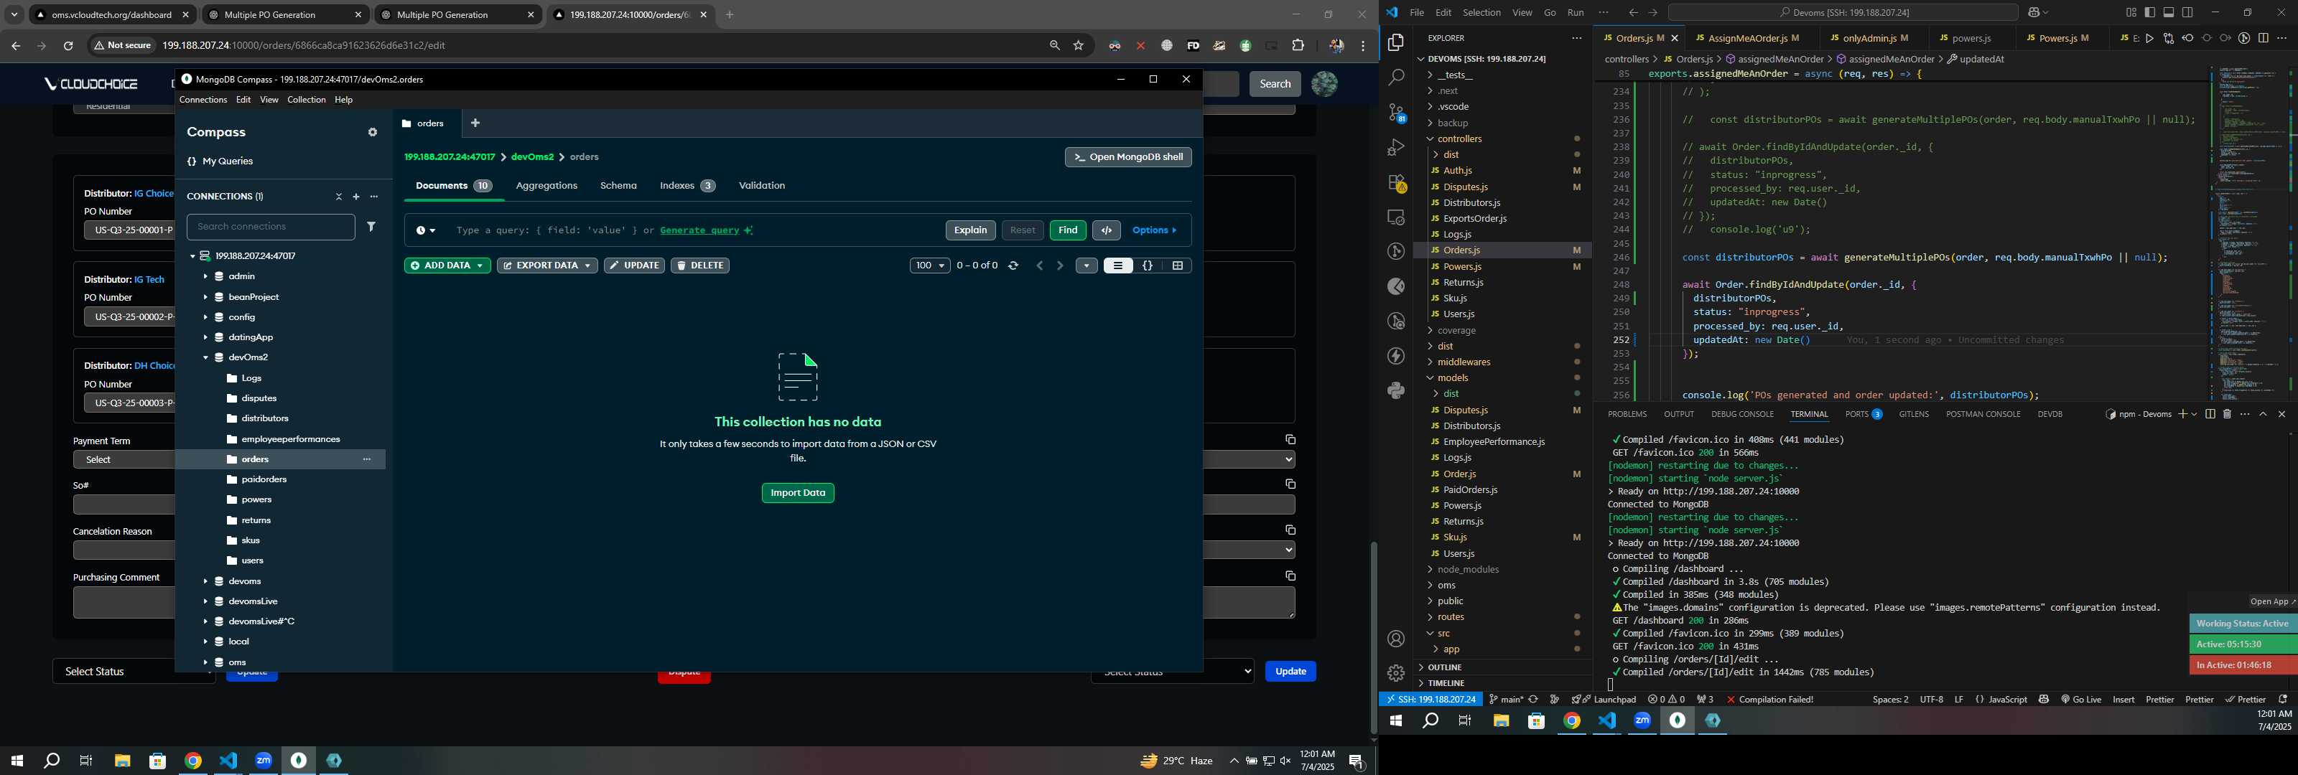Reload the page in Chrome

click(x=68, y=45)
